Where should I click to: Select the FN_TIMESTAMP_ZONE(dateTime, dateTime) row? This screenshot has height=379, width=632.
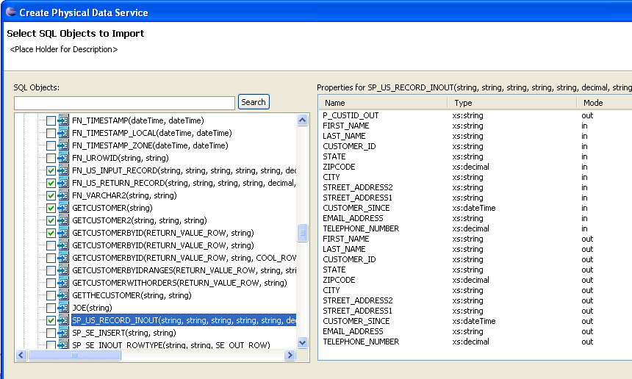150,145
